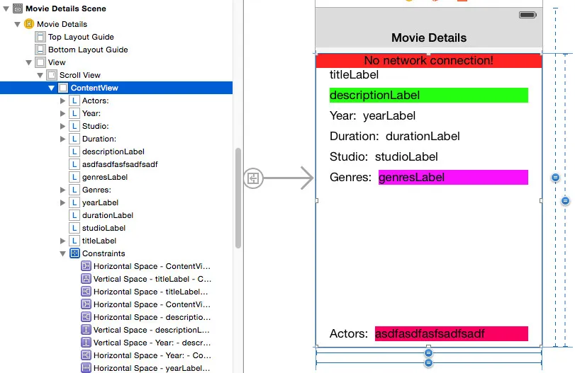
Task: Click the lower vertical constraint equal badge
Action: coord(566,201)
